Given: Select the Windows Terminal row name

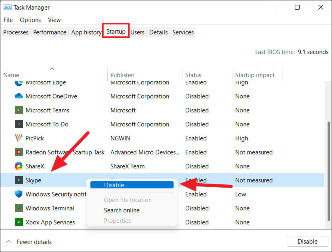Looking at the screenshot, I should click(x=50, y=208).
